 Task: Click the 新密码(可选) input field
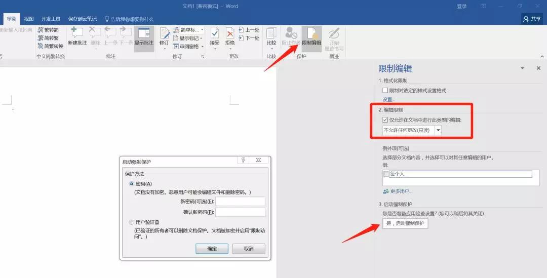click(241, 201)
